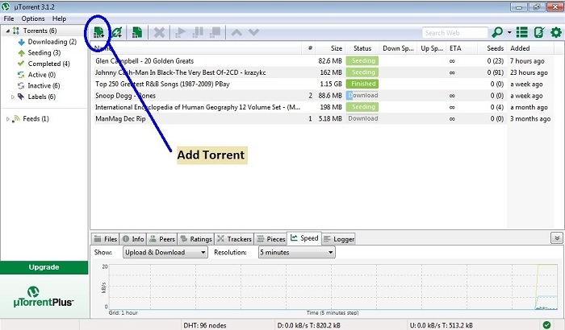
Task: Click the Start torrent play icon
Action: 180,33
